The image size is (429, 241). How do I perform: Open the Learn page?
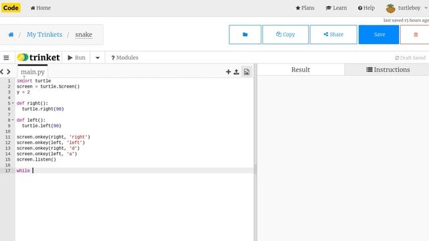point(336,8)
